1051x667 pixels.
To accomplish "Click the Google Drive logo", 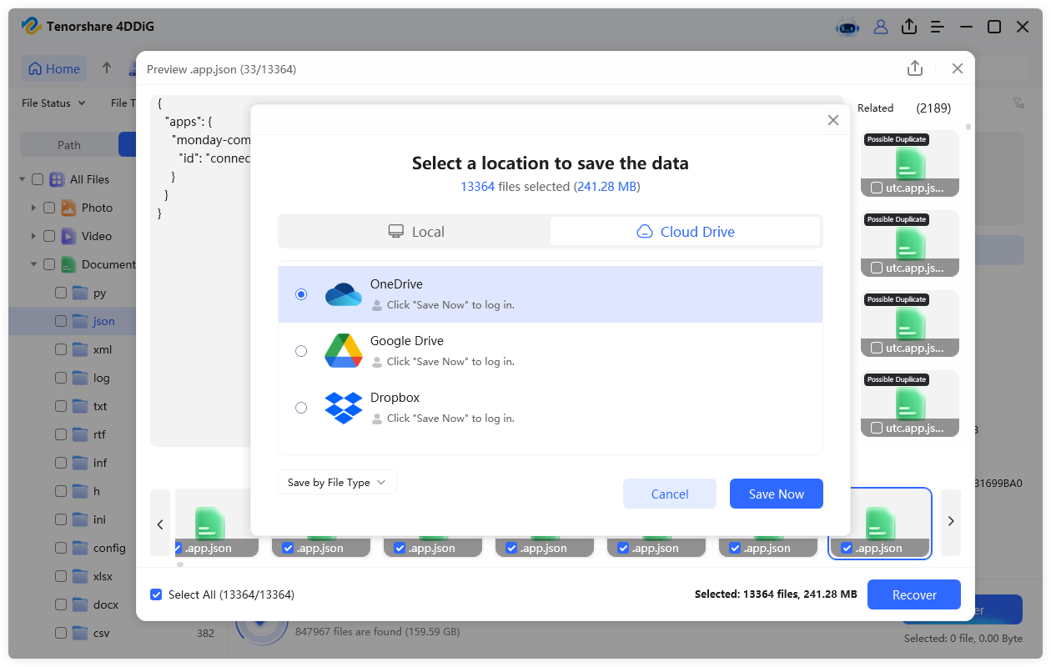I will 343,351.
